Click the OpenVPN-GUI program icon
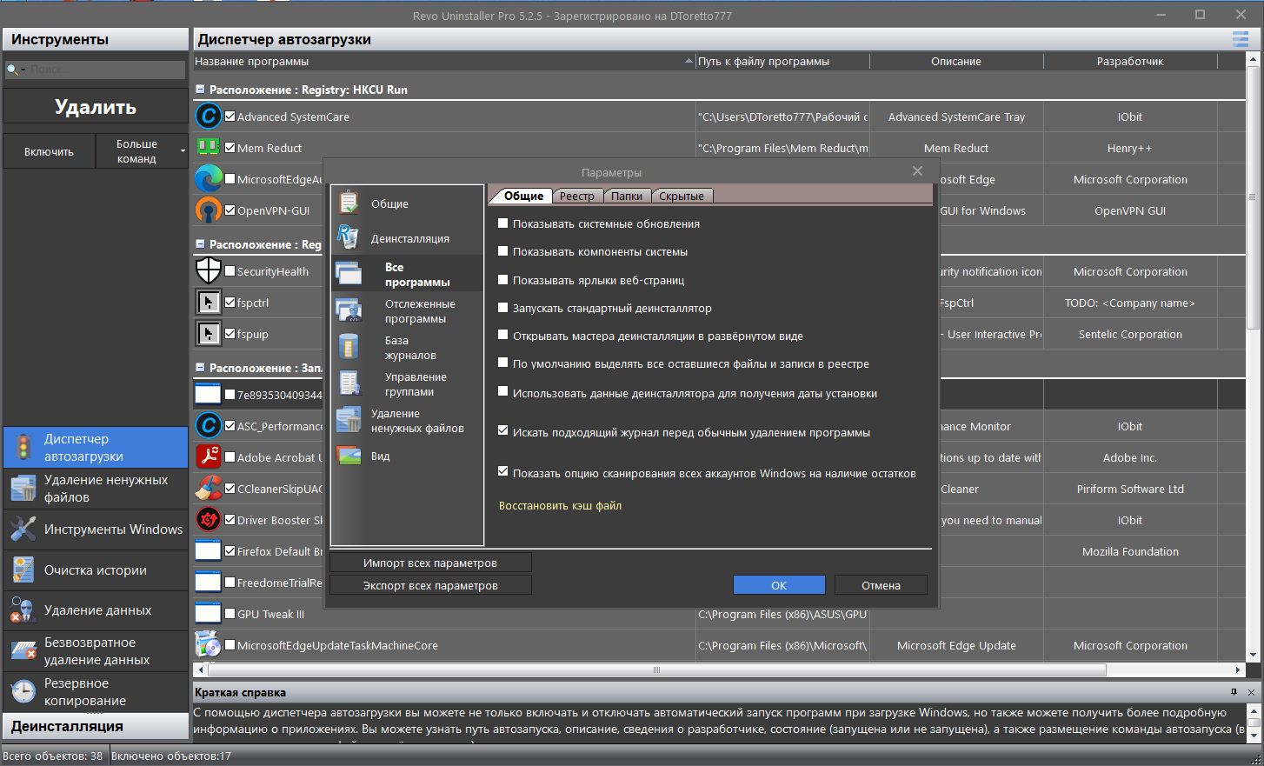Image resolution: width=1264 pixels, height=766 pixels. pyautogui.click(x=209, y=210)
